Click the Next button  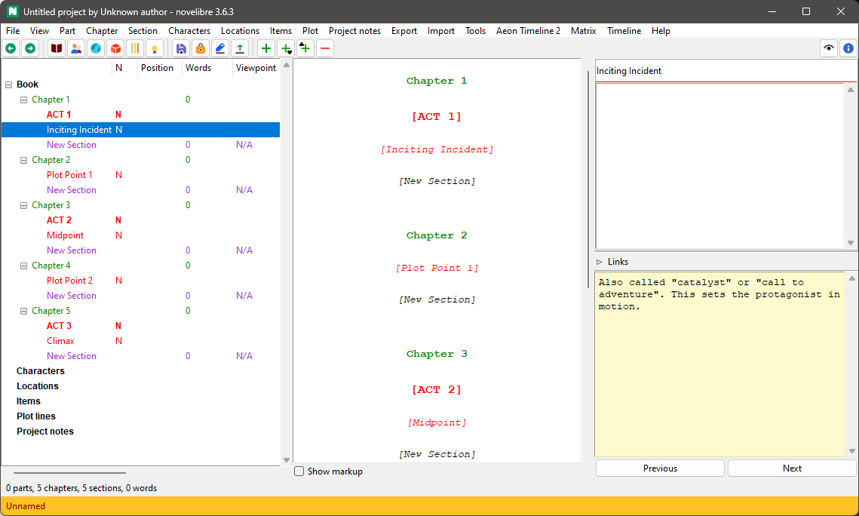click(x=791, y=468)
